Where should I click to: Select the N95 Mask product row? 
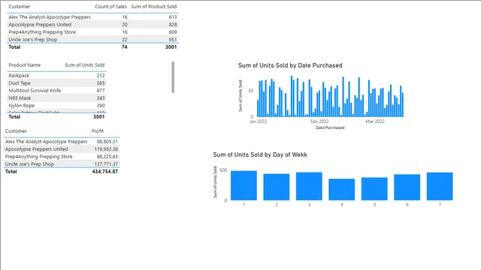coord(57,98)
